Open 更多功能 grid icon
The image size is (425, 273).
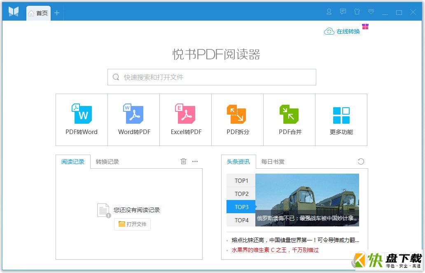tap(341, 115)
